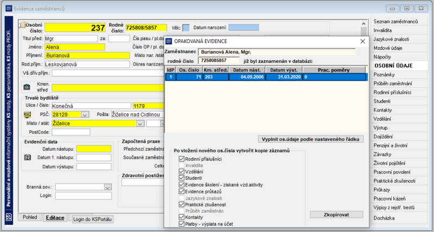
Task: Open Pracovní povolení section
Action: (x=392, y=172)
